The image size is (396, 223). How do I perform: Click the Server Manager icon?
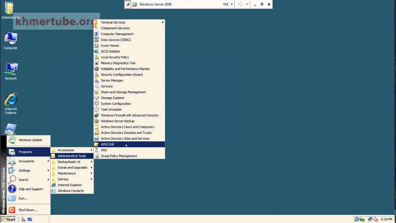(x=97, y=81)
